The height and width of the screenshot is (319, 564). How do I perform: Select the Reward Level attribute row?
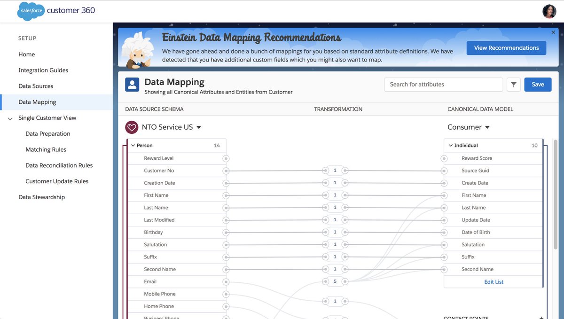[177, 158]
